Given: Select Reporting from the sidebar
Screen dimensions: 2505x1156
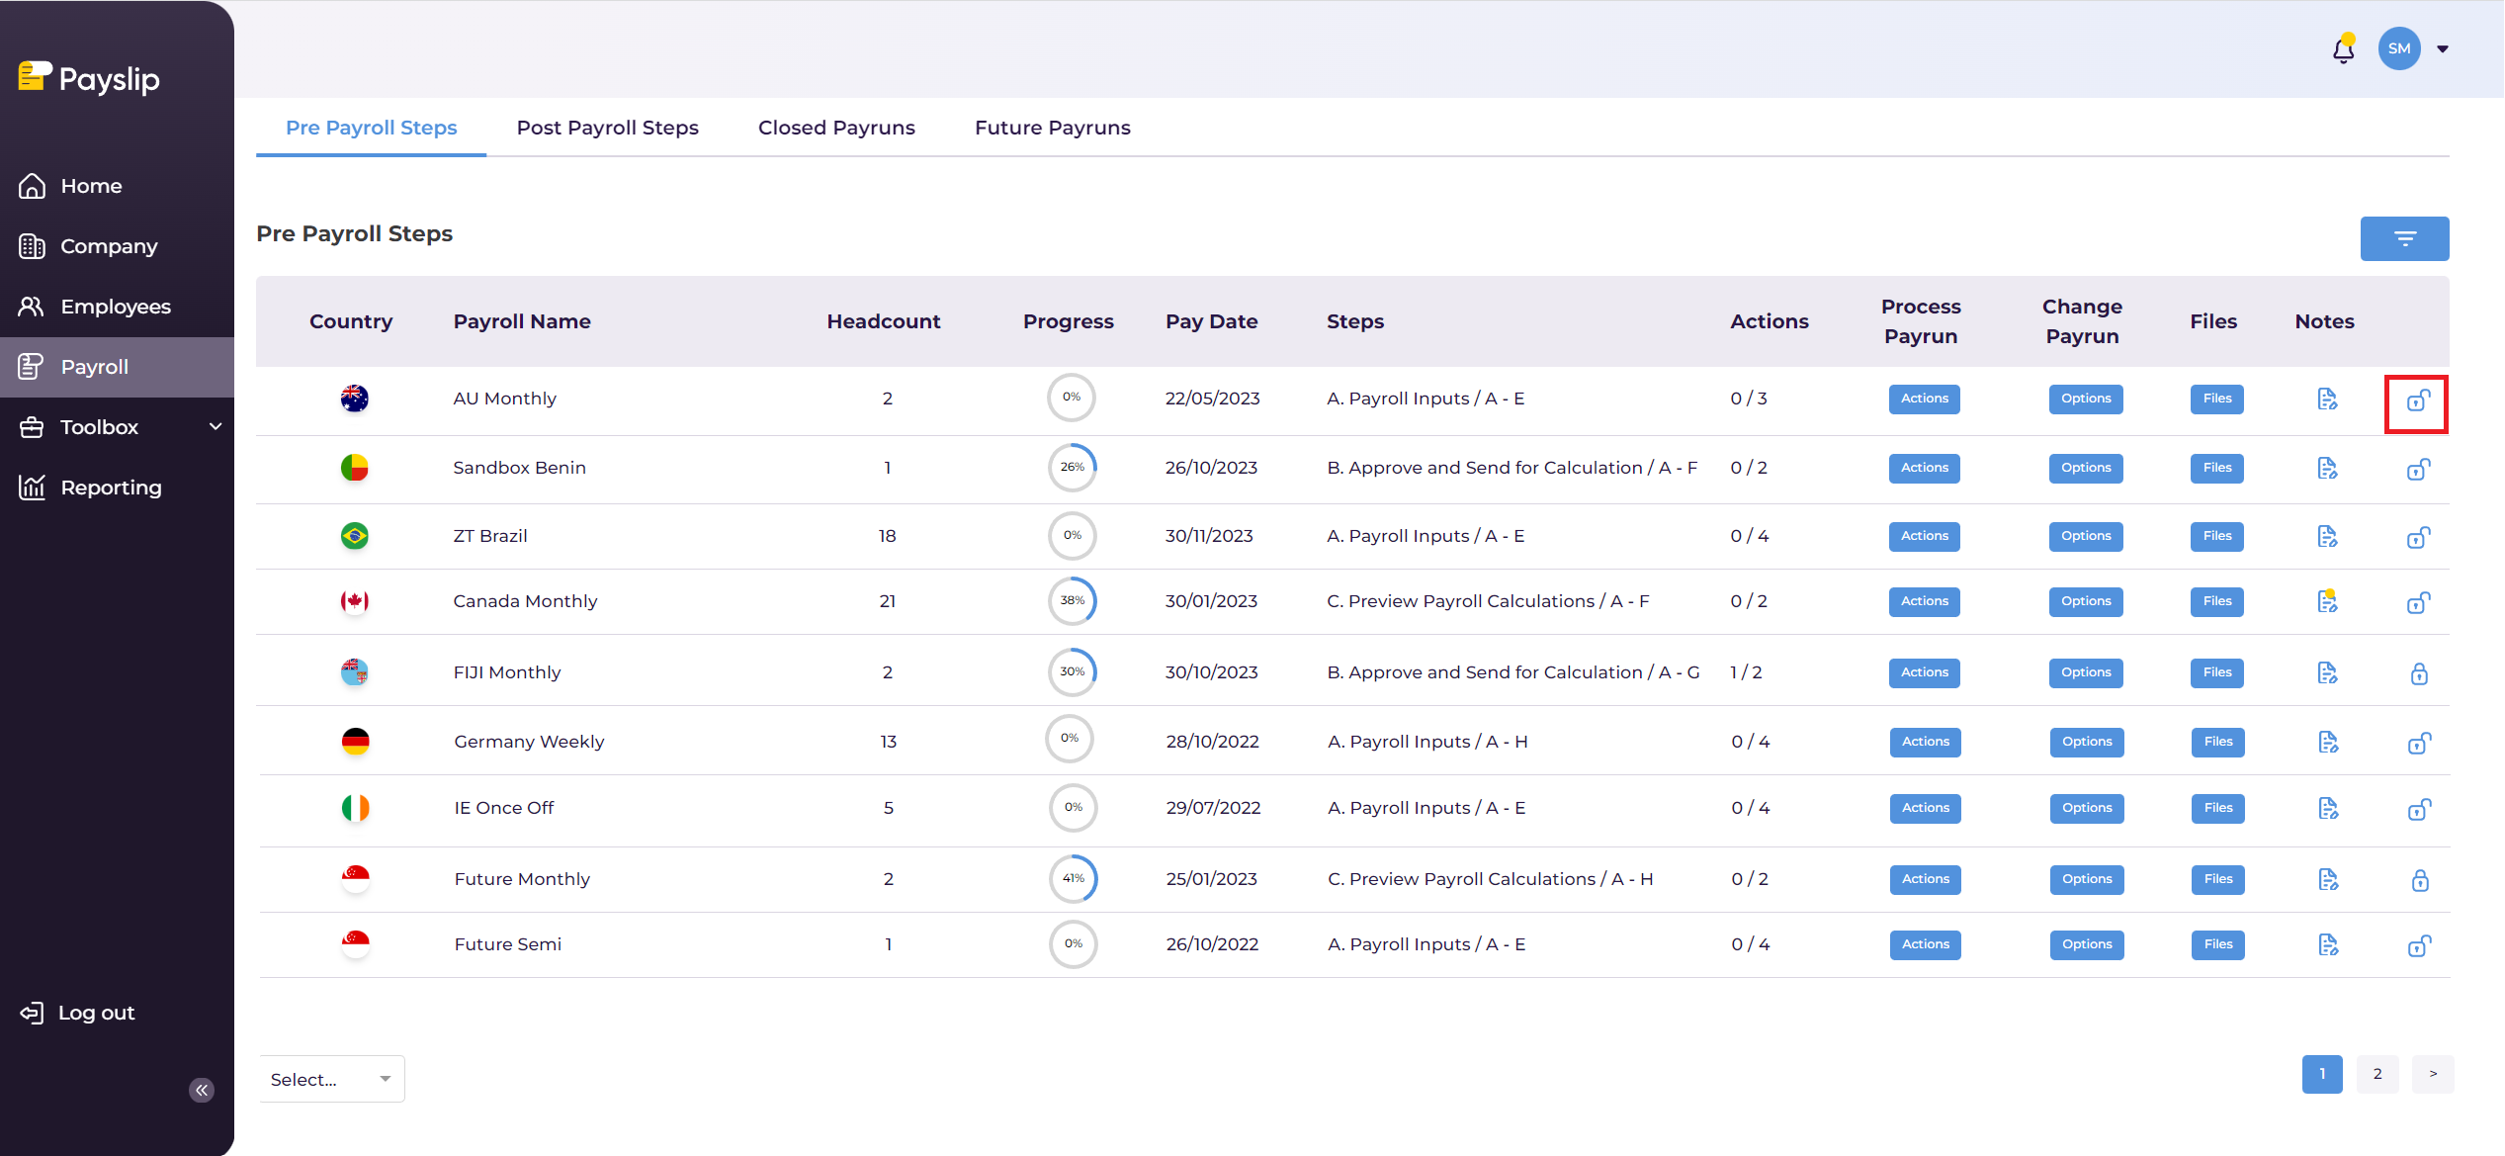Looking at the screenshot, I should click(x=110, y=487).
